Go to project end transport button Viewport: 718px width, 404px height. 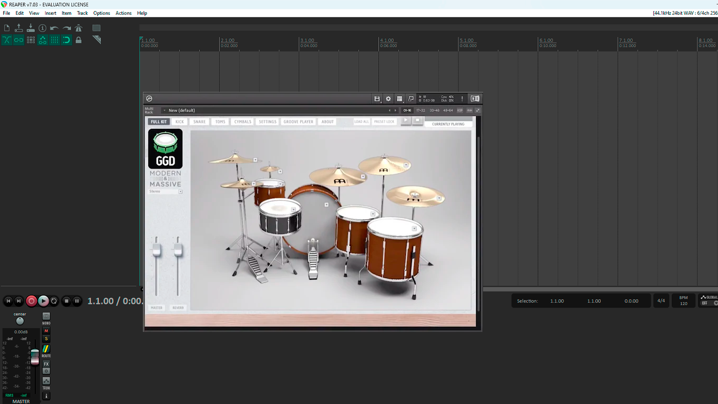[19, 301]
